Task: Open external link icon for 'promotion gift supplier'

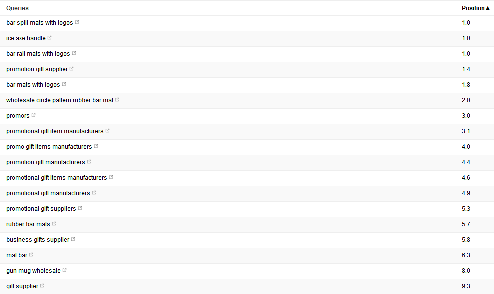Action: (72, 69)
